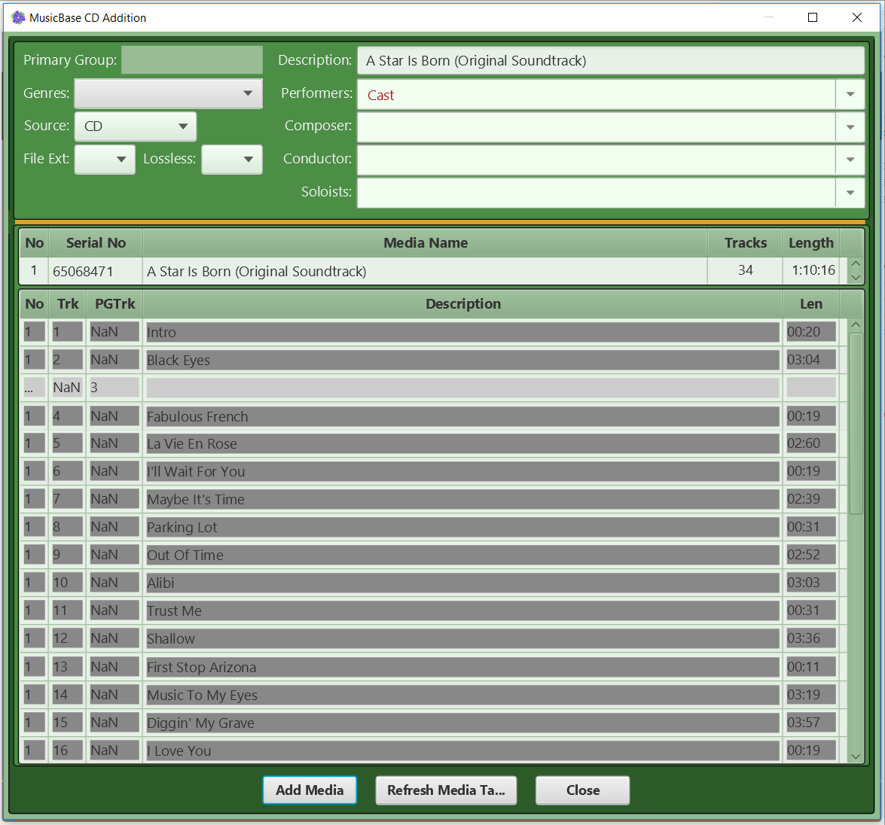885x825 pixels.
Task: Select the La Vie En Rose track
Action: pyautogui.click(x=462, y=444)
